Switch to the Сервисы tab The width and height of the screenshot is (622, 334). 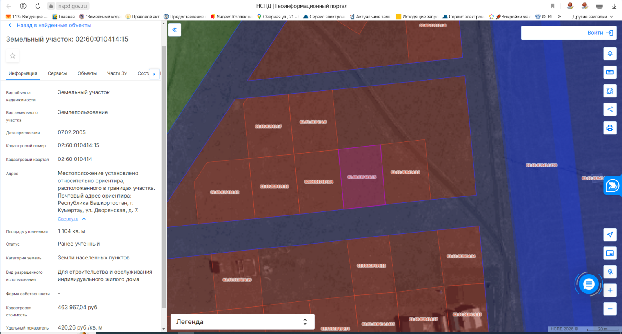[57, 73]
